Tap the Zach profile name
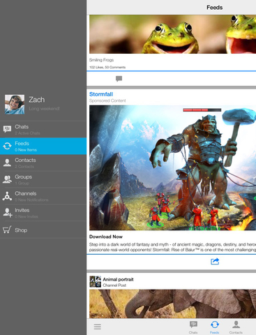Image resolution: width=256 pixels, height=335 pixels. click(x=37, y=100)
